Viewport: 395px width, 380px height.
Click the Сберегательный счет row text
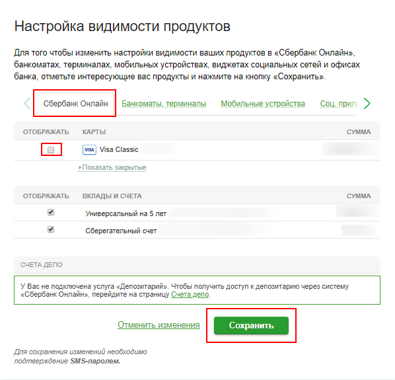coord(121,231)
